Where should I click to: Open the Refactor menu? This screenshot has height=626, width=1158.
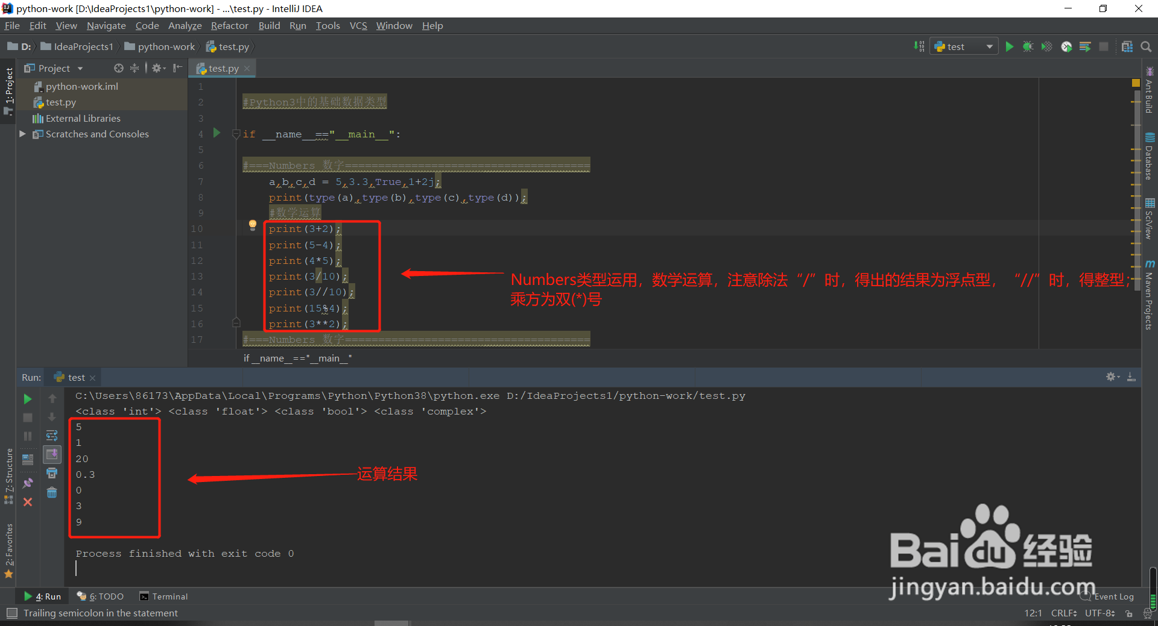pos(229,25)
